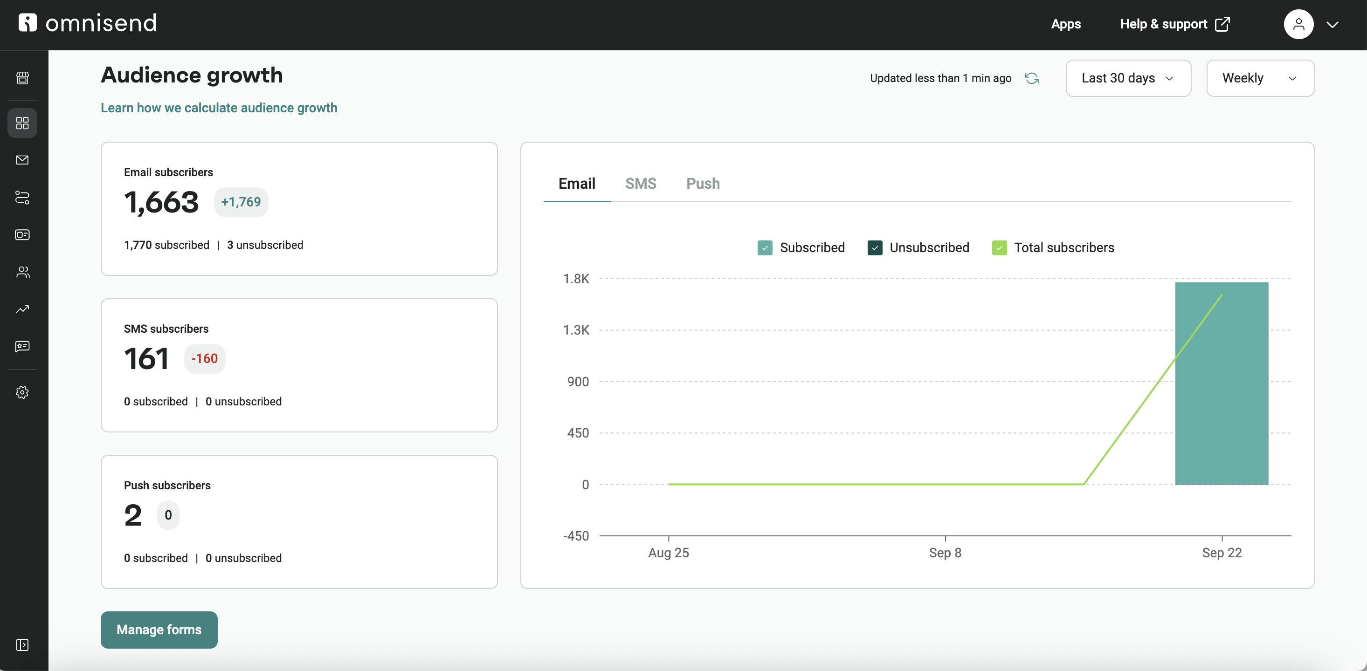This screenshot has width=1367, height=671.
Task: Open the Push chart tab
Action: pyautogui.click(x=703, y=184)
